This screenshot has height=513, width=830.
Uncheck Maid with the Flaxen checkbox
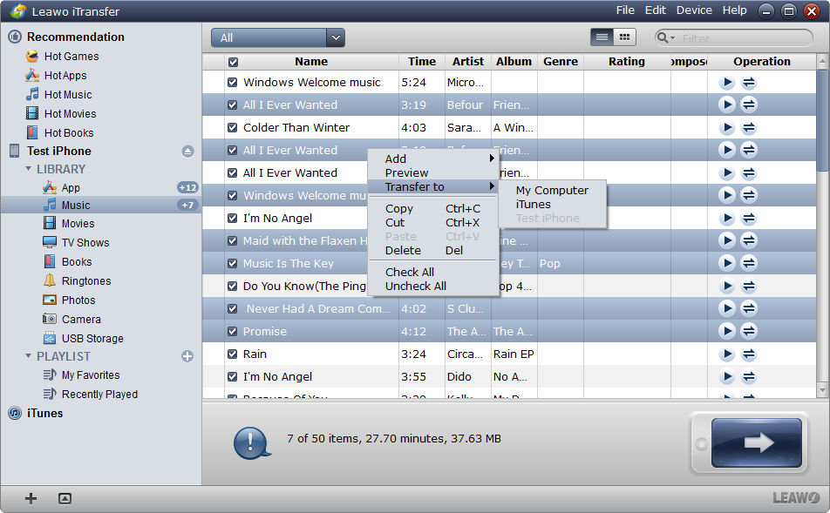pyautogui.click(x=233, y=240)
